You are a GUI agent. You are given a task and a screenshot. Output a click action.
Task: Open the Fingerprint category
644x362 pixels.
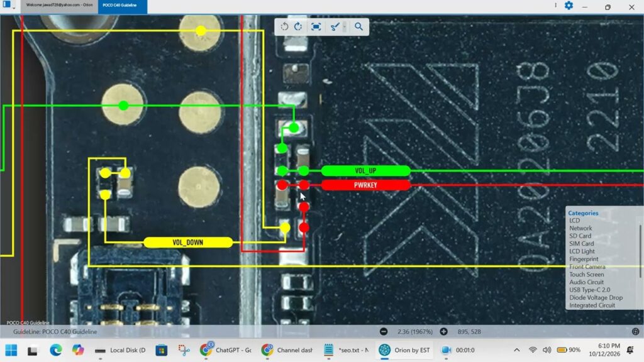tap(584, 260)
